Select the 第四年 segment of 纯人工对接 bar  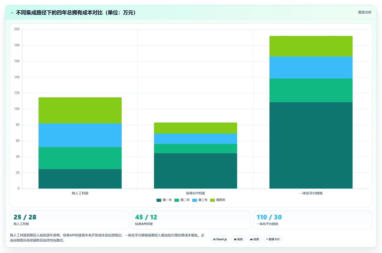pyautogui.click(x=80, y=110)
